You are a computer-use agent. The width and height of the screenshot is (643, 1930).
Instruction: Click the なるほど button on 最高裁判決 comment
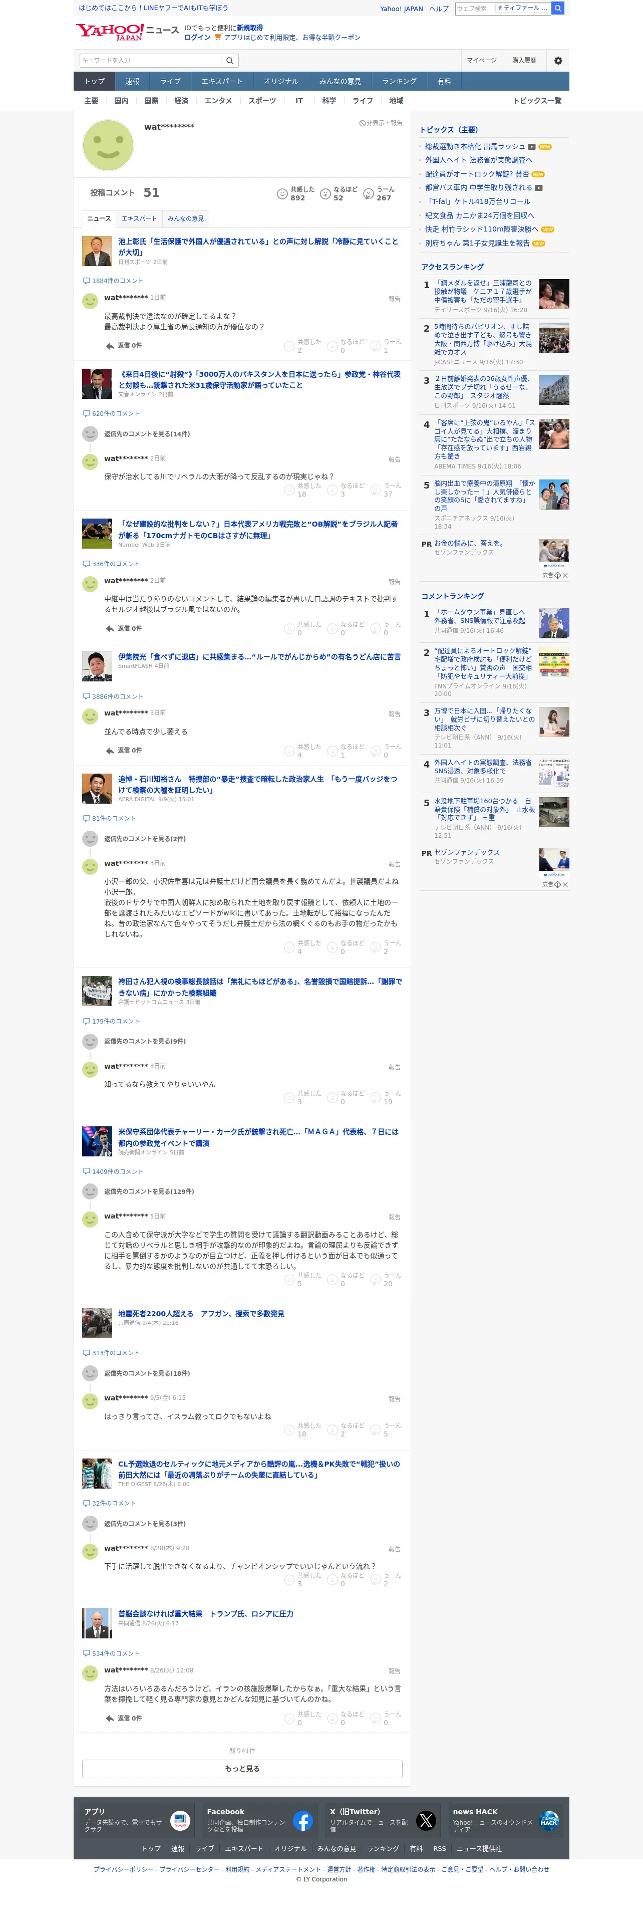(346, 345)
